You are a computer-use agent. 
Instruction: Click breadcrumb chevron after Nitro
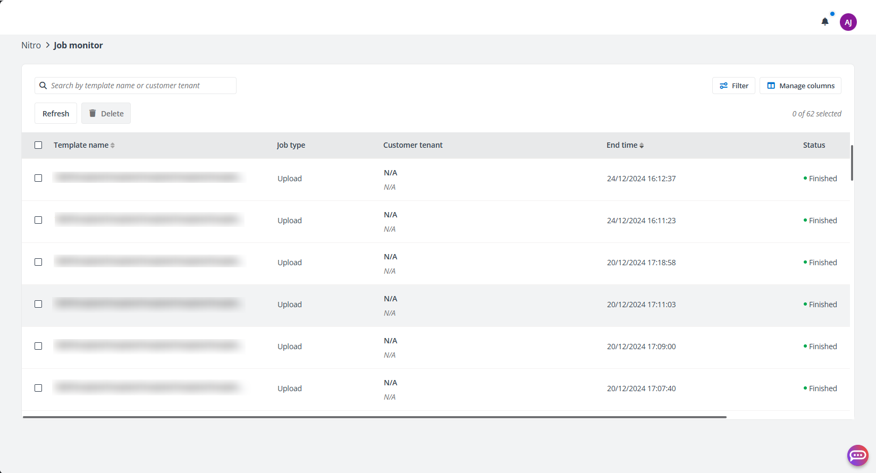coord(47,45)
